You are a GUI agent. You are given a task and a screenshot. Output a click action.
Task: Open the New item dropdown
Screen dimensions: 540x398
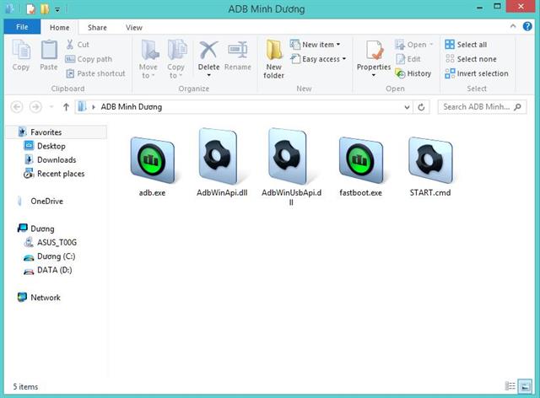pos(315,45)
